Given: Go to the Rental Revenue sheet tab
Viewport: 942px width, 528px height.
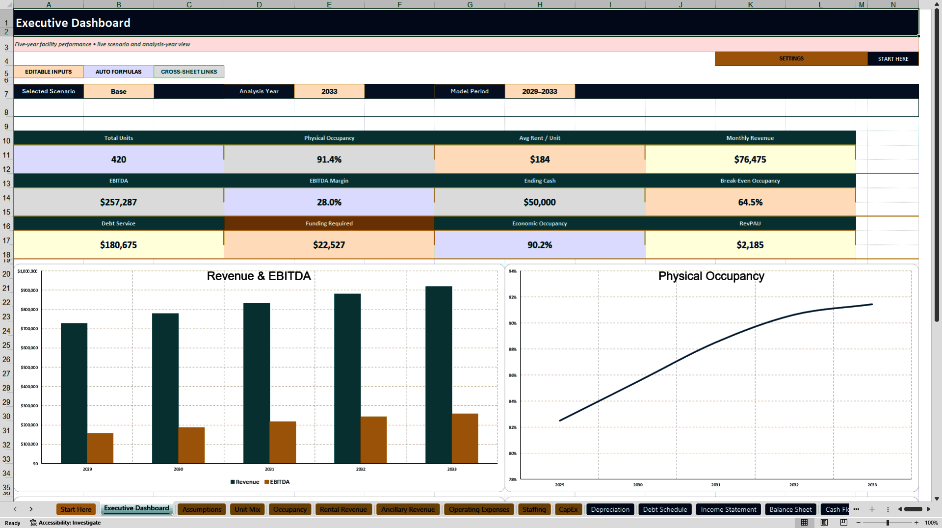Looking at the screenshot, I should [343, 509].
